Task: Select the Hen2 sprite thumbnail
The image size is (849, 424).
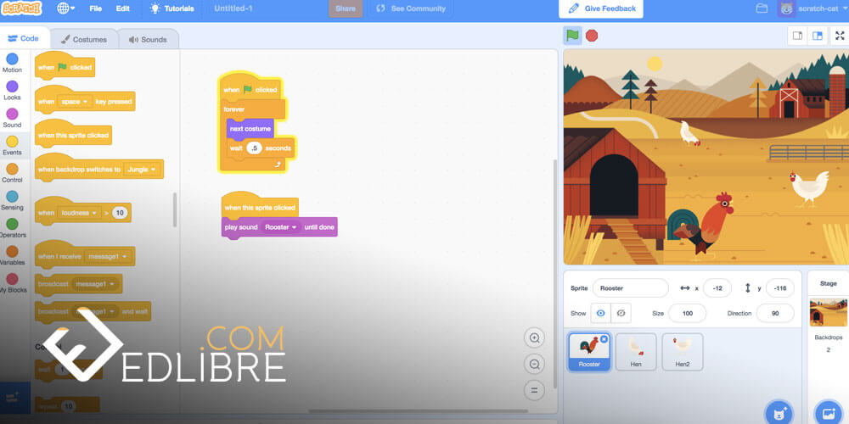Action: coord(683,352)
